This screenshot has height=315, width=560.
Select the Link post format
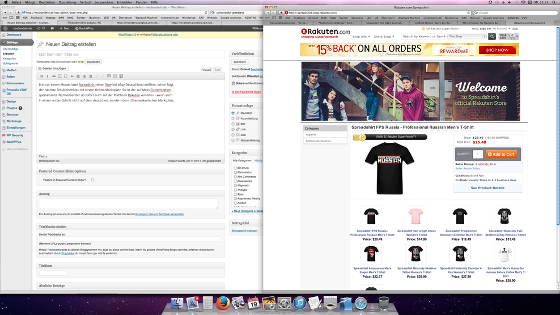[233, 129]
